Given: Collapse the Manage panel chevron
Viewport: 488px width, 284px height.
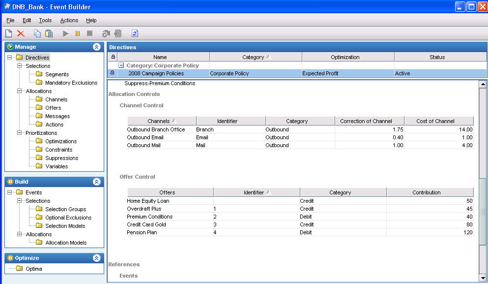Looking at the screenshot, I should click(x=96, y=47).
